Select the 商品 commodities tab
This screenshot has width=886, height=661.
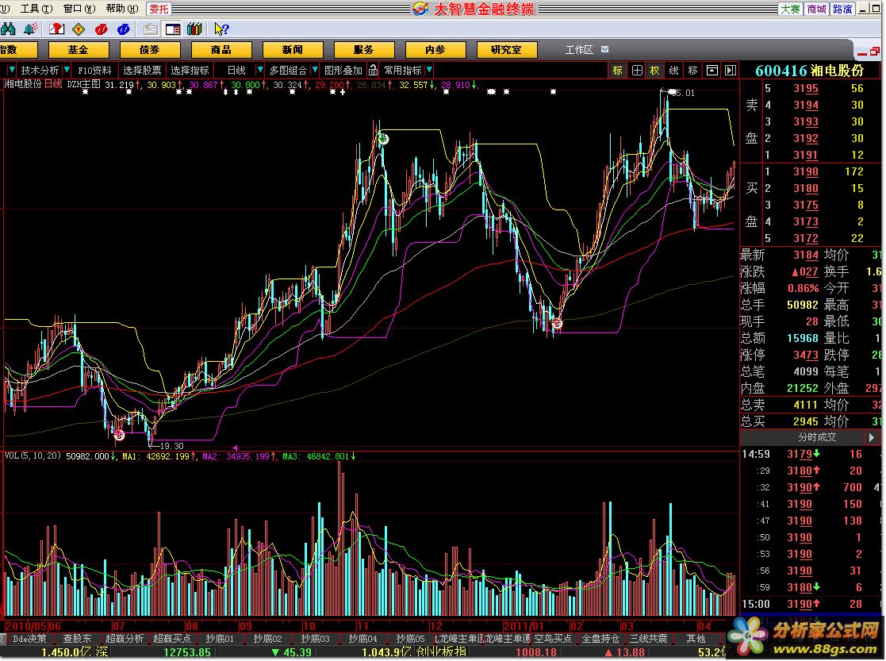tap(221, 50)
